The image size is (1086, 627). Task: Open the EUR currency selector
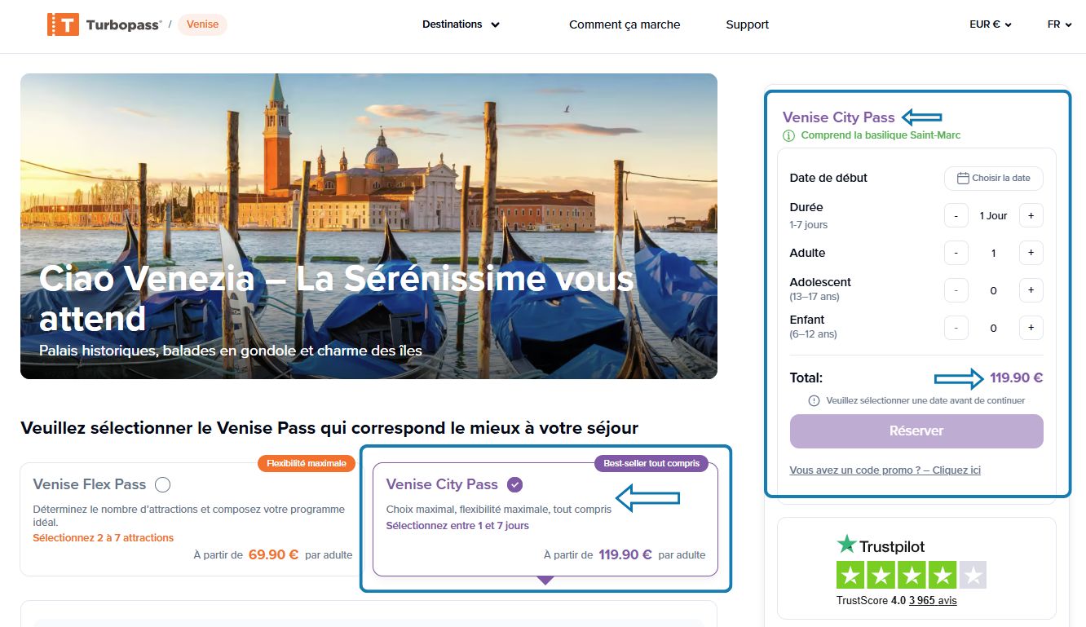click(x=989, y=24)
